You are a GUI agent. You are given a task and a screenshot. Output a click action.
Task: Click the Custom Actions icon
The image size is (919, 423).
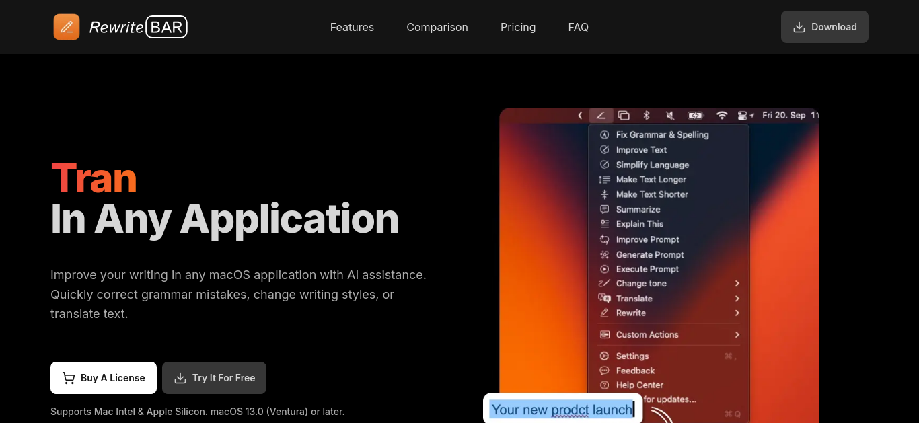pos(604,334)
